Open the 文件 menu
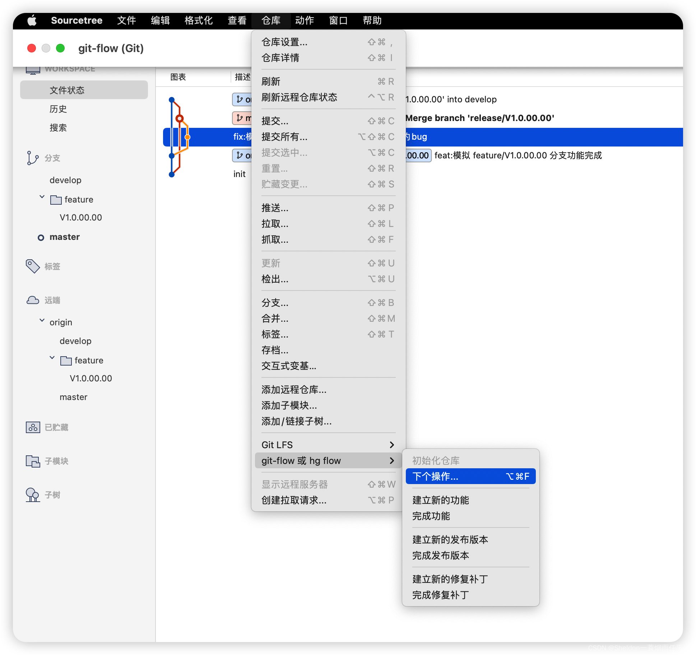The image size is (696, 655). 126,20
